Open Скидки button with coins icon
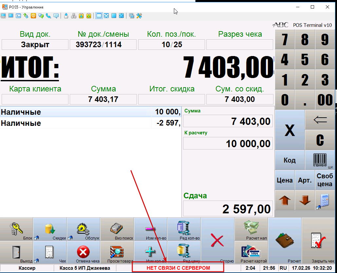This screenshot has width=337, height=273. [50, 229]
